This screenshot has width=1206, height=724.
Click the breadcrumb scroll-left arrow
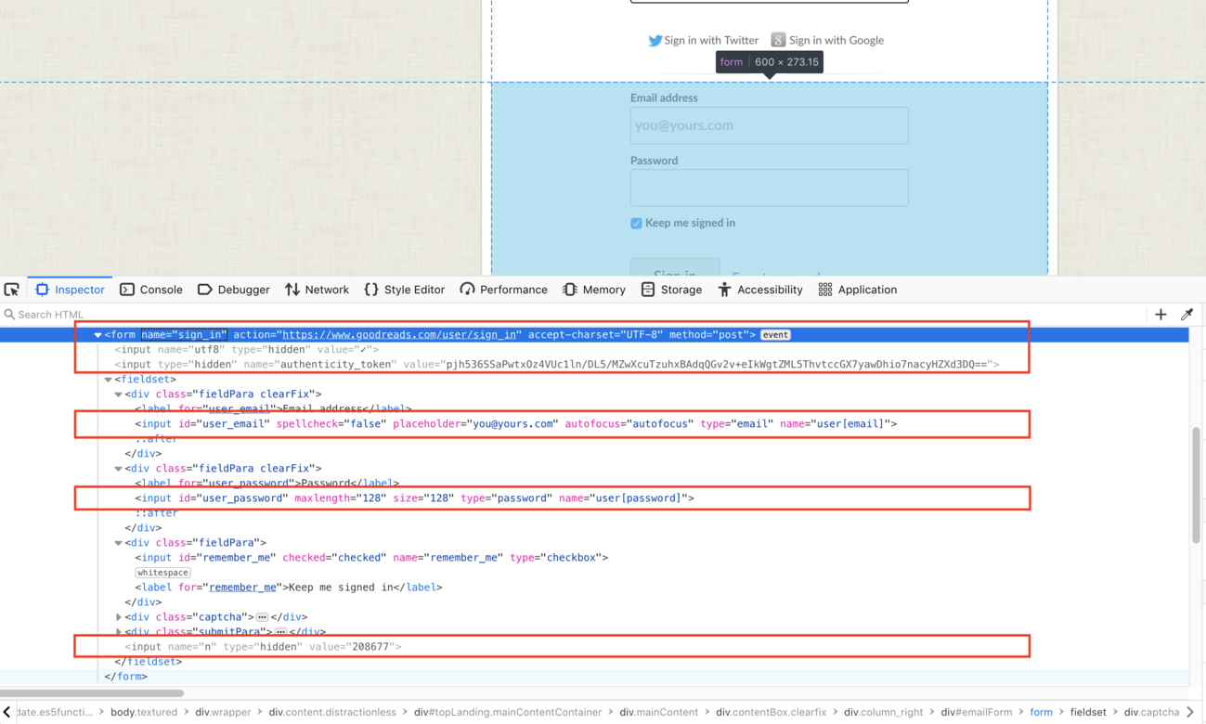tap(7, 712)
